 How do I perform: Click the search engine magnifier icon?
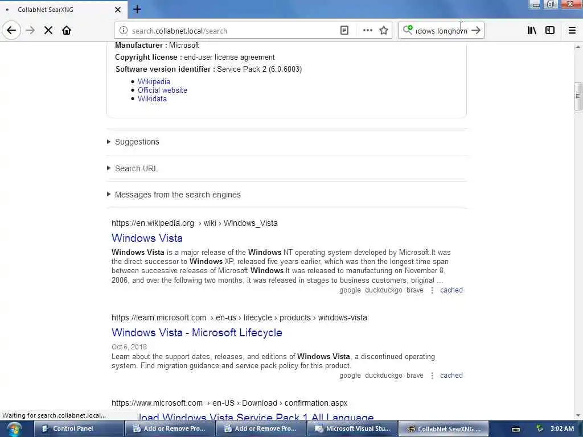[408, 30]
